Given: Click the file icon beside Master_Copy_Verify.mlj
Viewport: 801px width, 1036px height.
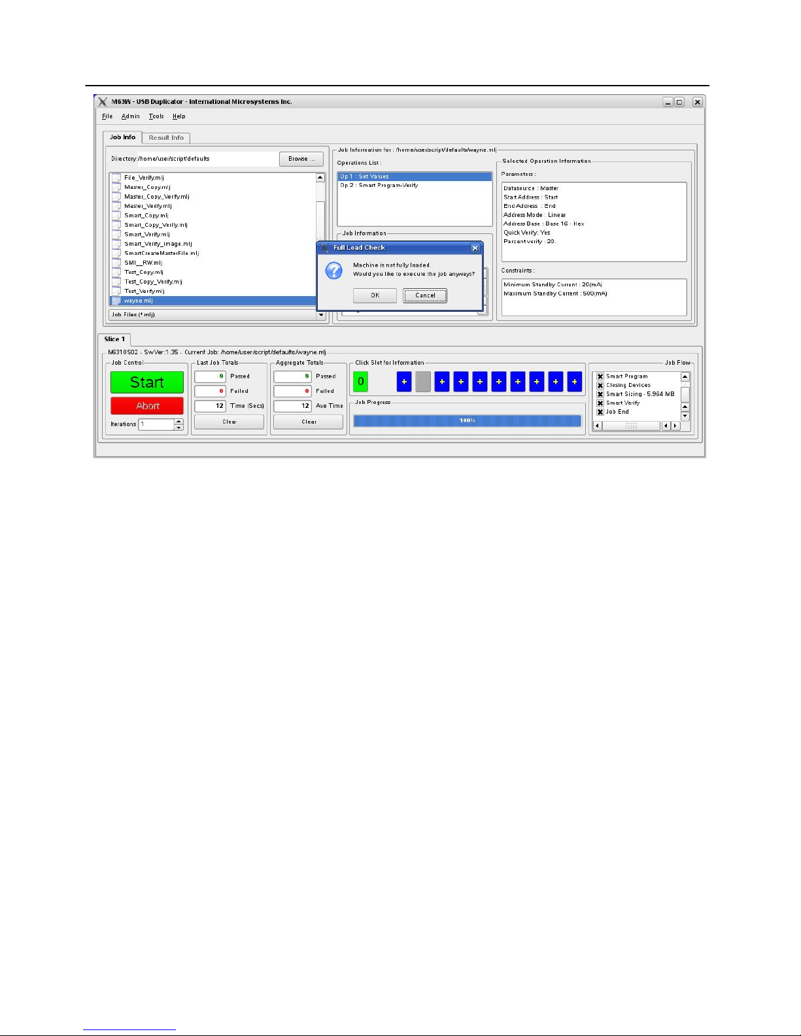Looking at the screenshot, I should click(116, 197).
